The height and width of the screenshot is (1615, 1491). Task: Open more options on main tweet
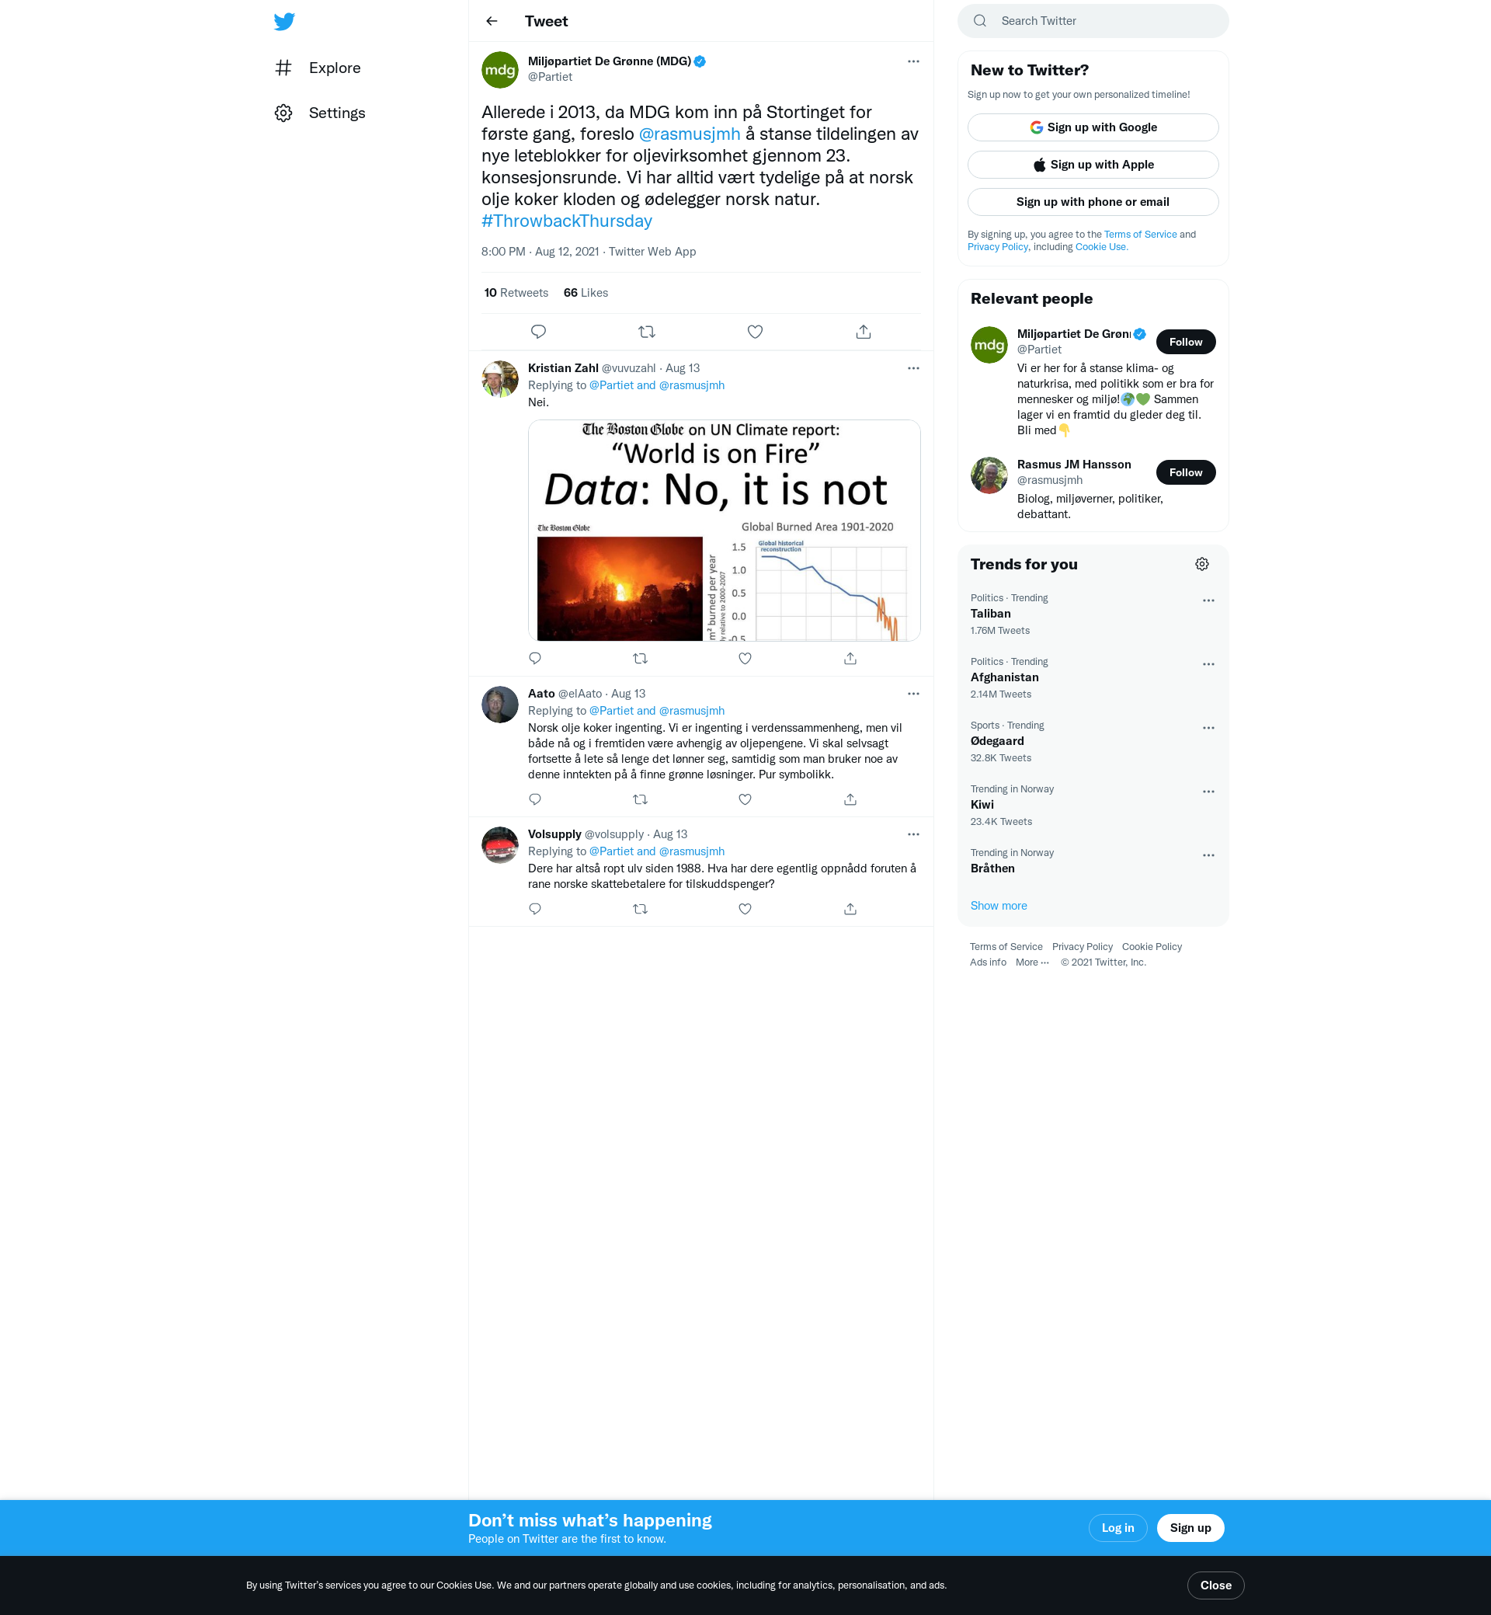click(x=912, y=61)
